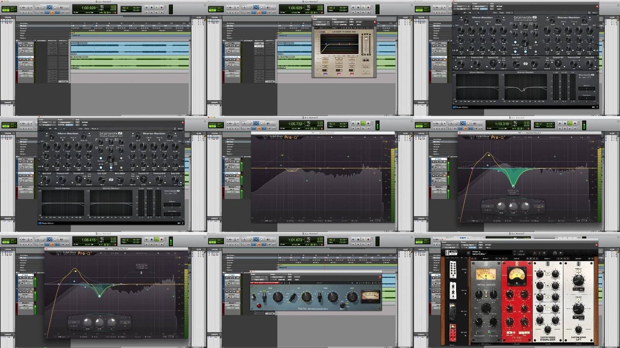Click the Pultec low boost knob
The image size is (620, 348).
[x=278, y=297]
